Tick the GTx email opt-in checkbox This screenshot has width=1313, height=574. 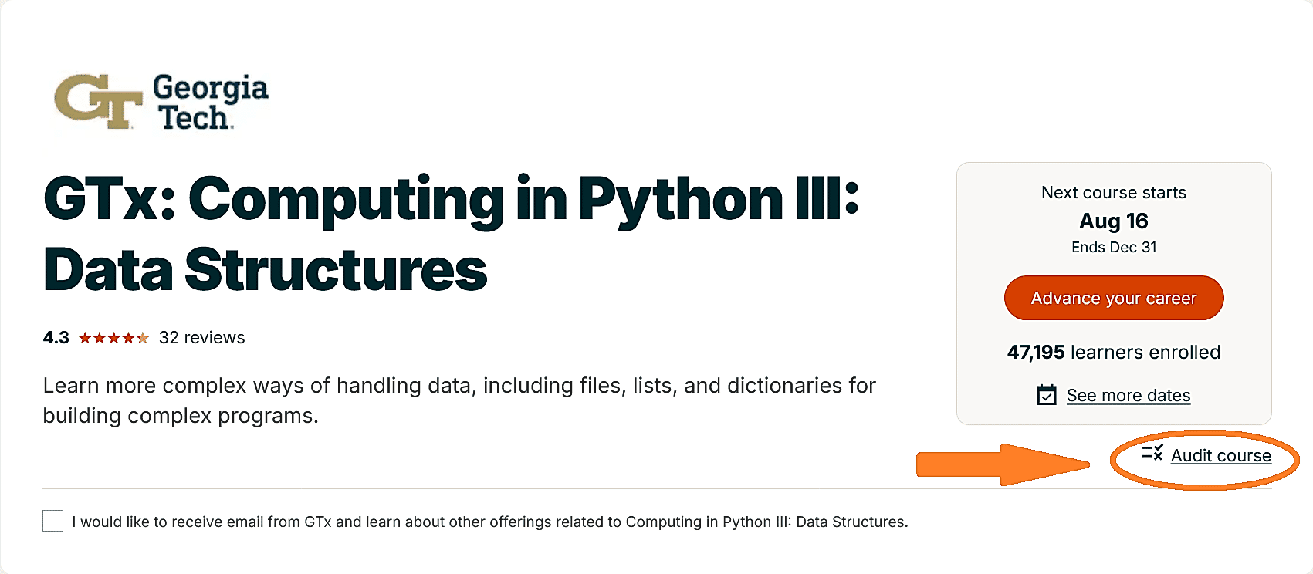[x=53, y=521]
